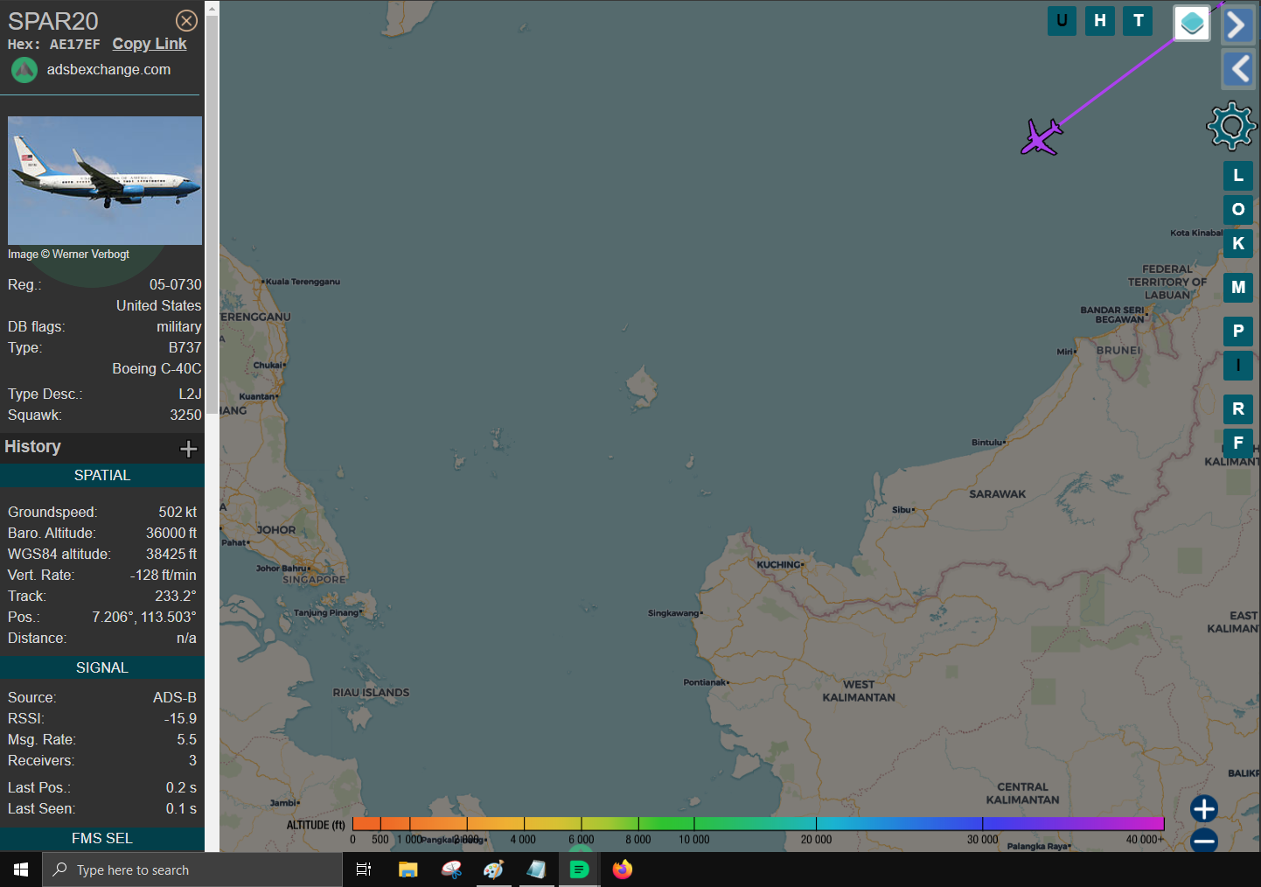Click the squawk value 3250
The image size is (1261, 887).
coord(185,416)
